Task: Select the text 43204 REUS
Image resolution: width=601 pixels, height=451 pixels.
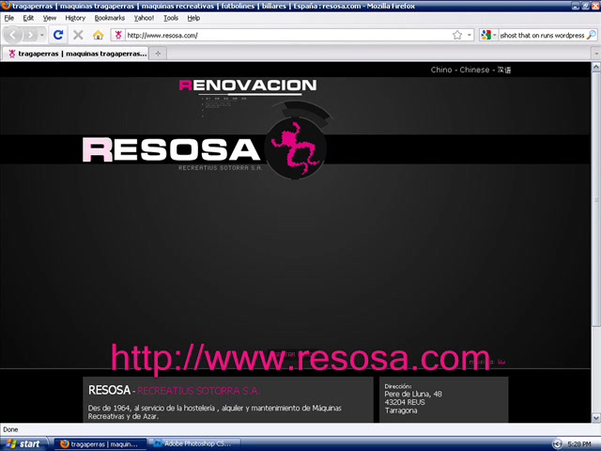Action: pos(405,402)
